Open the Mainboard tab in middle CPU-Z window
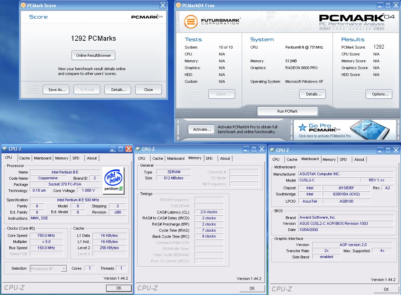 (x=176, y=158)
